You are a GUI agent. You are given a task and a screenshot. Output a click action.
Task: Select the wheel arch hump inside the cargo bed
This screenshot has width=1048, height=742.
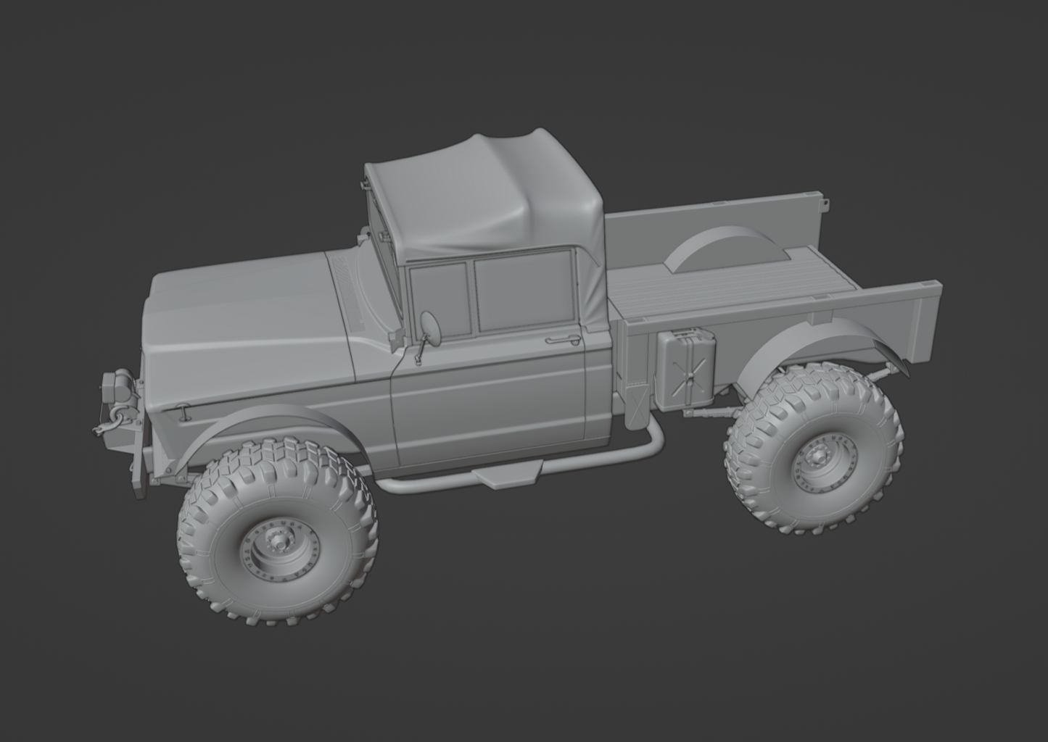pos(727,249)
